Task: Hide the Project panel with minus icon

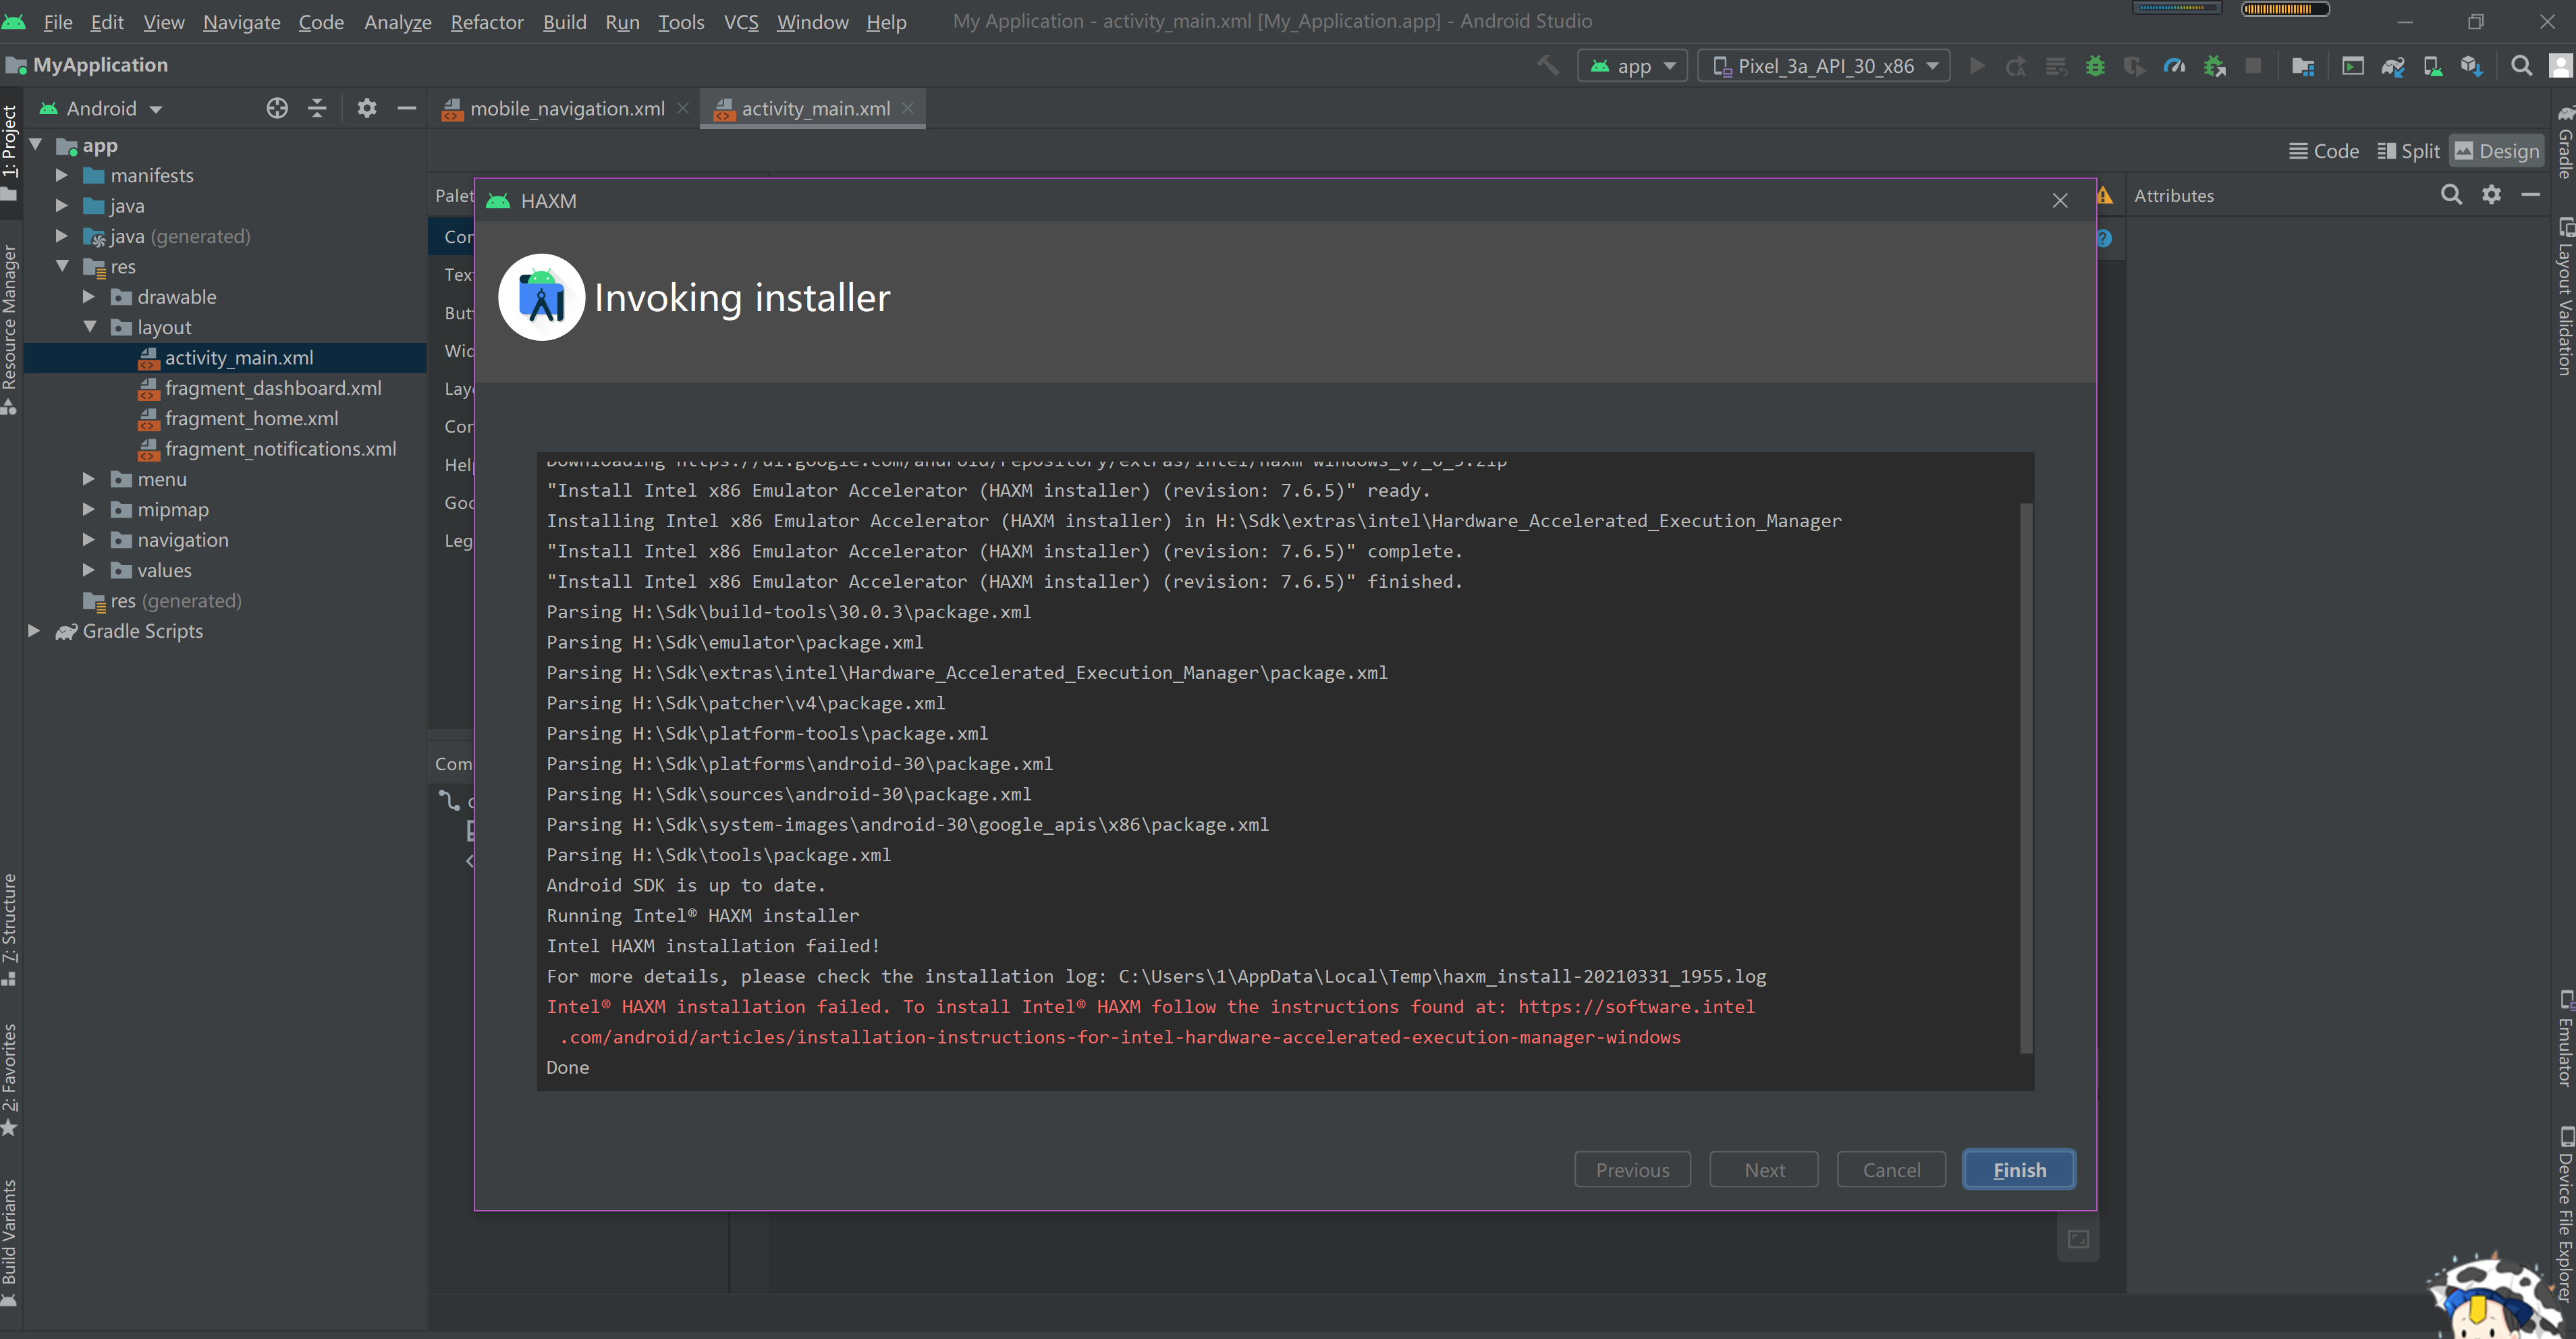Action: pos(406,108)
